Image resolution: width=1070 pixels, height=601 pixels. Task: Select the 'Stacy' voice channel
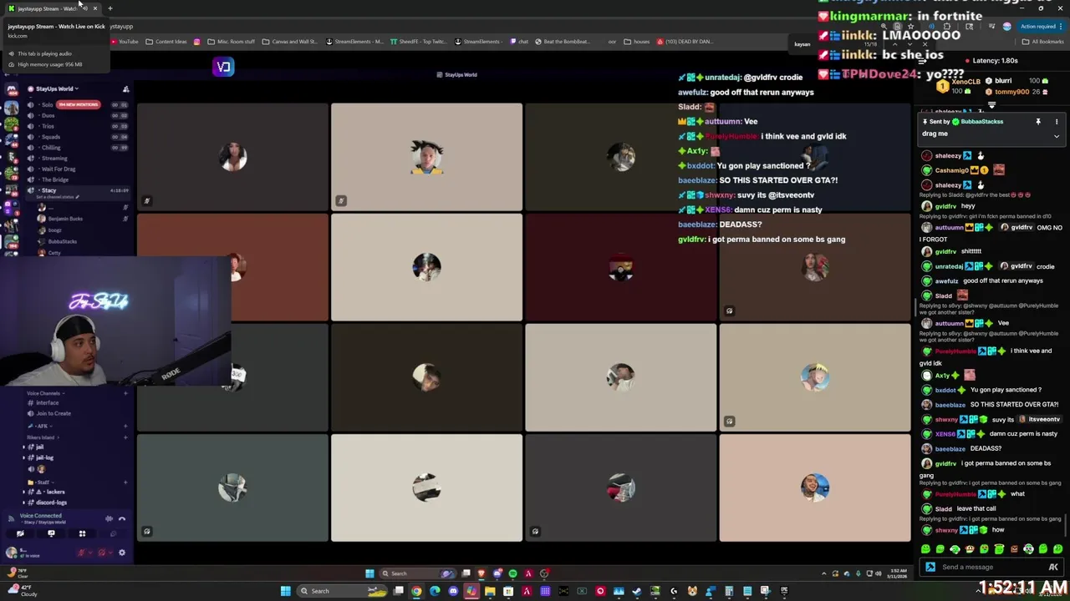point(48,190)
